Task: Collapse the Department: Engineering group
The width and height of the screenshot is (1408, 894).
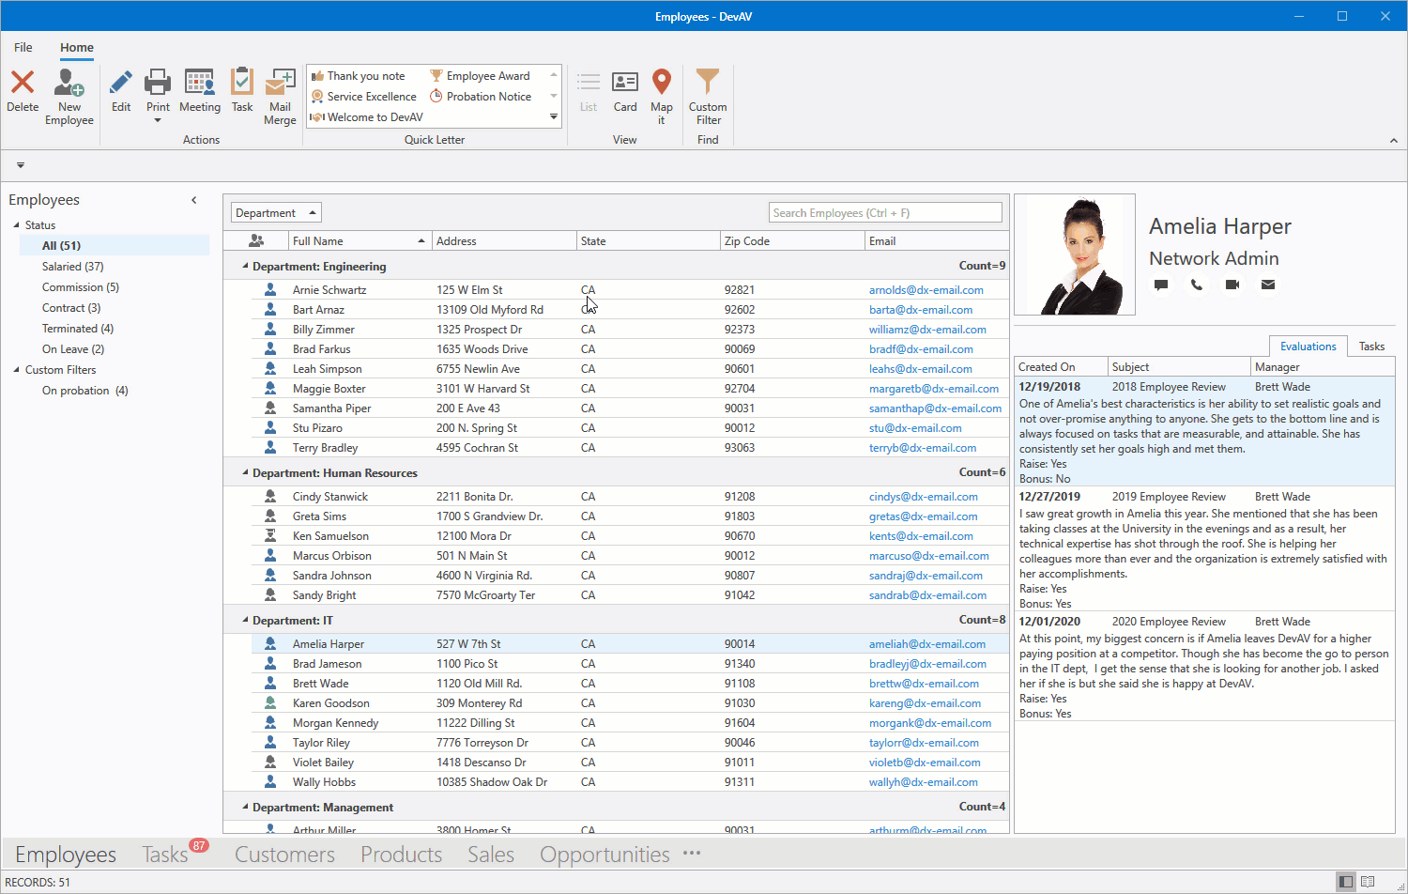Action: 246,266
